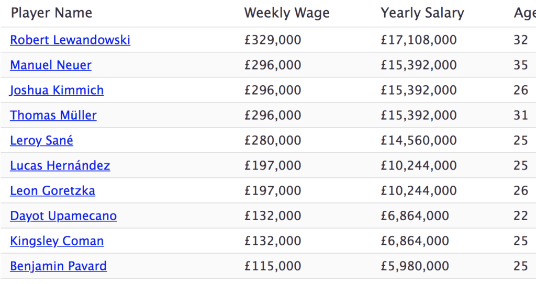Open the Lucas Hernández link
Screen dimensions: 536x284
(60, 166)
